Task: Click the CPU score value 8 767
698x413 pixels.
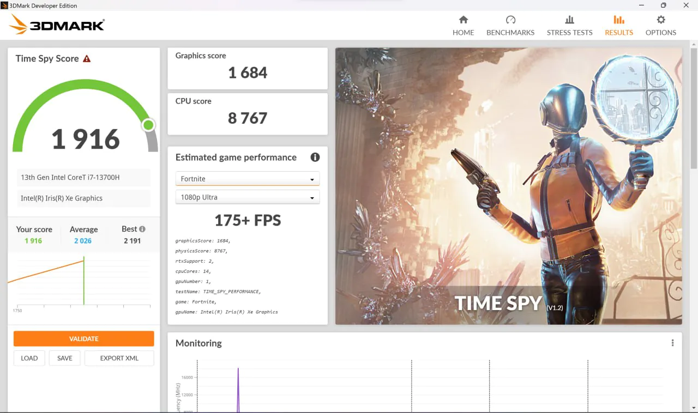Action: (x=248, y=118)
